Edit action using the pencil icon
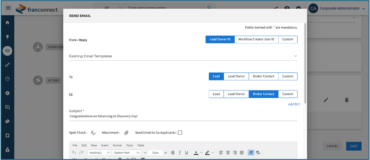Image resolution: width=370 pixels, height=160 pixels. (326, 100)
